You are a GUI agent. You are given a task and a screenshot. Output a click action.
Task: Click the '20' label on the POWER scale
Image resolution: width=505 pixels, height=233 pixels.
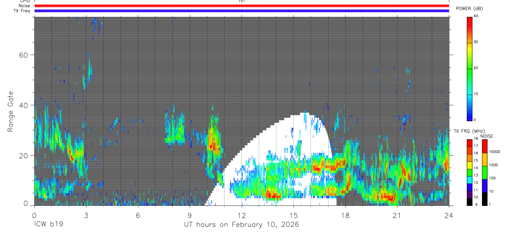pos(476,68)
